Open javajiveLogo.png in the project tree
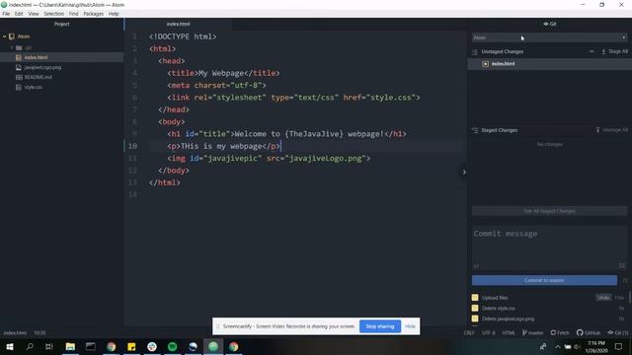 42,68
